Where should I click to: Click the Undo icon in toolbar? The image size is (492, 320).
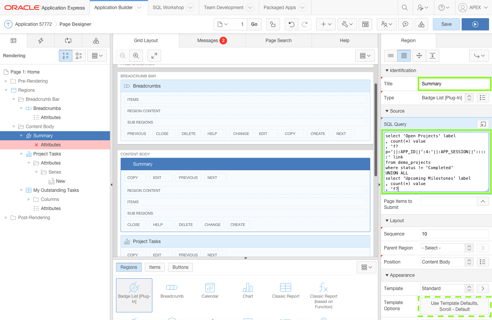(291, 24)
